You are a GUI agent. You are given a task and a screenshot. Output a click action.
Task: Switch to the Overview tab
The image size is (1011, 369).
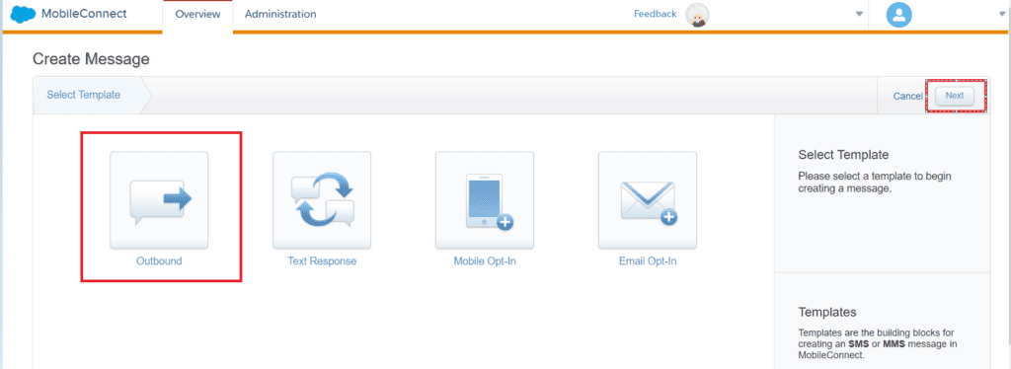(197, 14)
